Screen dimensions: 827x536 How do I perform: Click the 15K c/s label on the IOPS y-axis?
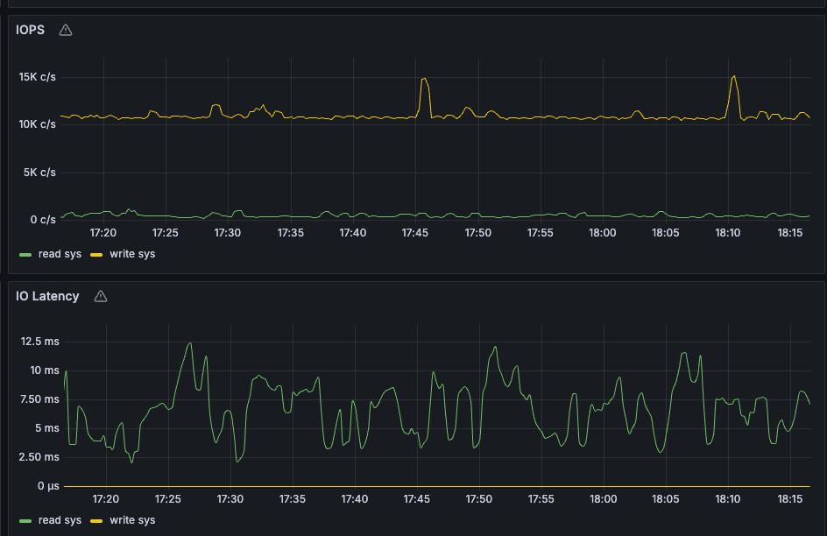[37, 77]
